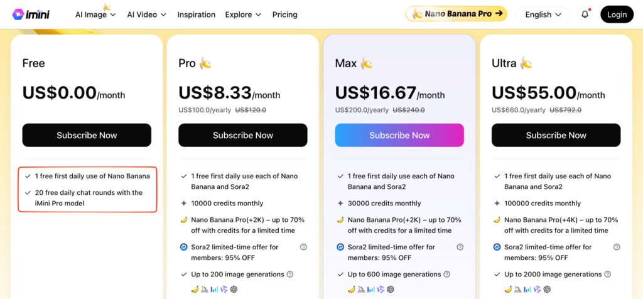Click help icon next to 600 image generations
This screenshot has width=643, height=299.
446,275
